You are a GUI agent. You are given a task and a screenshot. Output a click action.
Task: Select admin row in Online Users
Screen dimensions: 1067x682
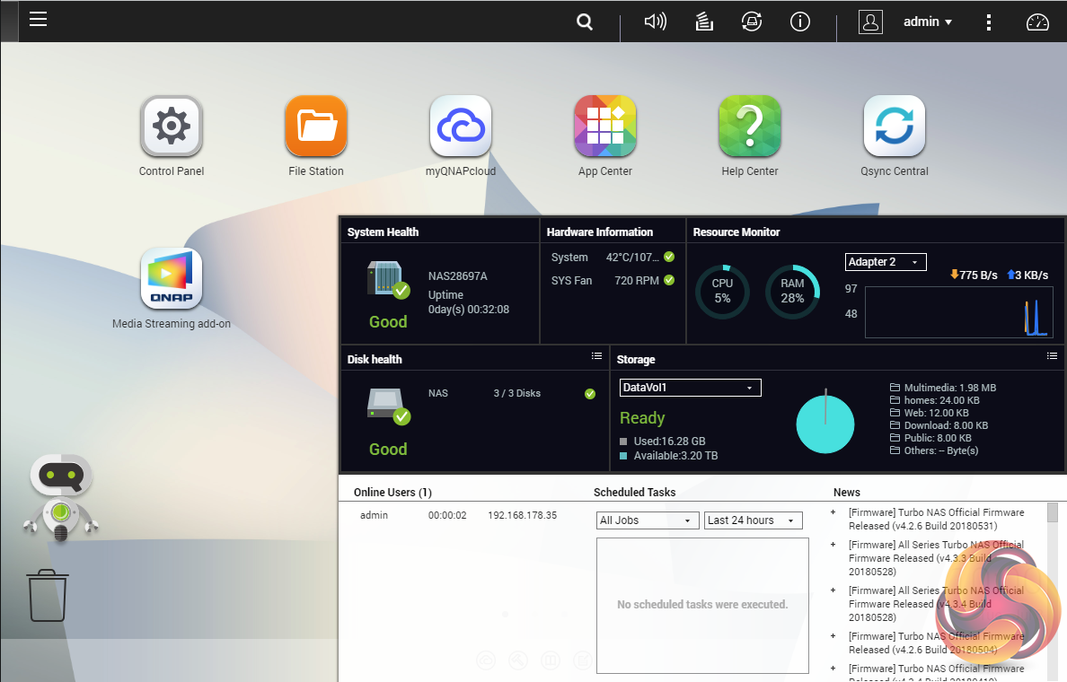pos(459,515)
